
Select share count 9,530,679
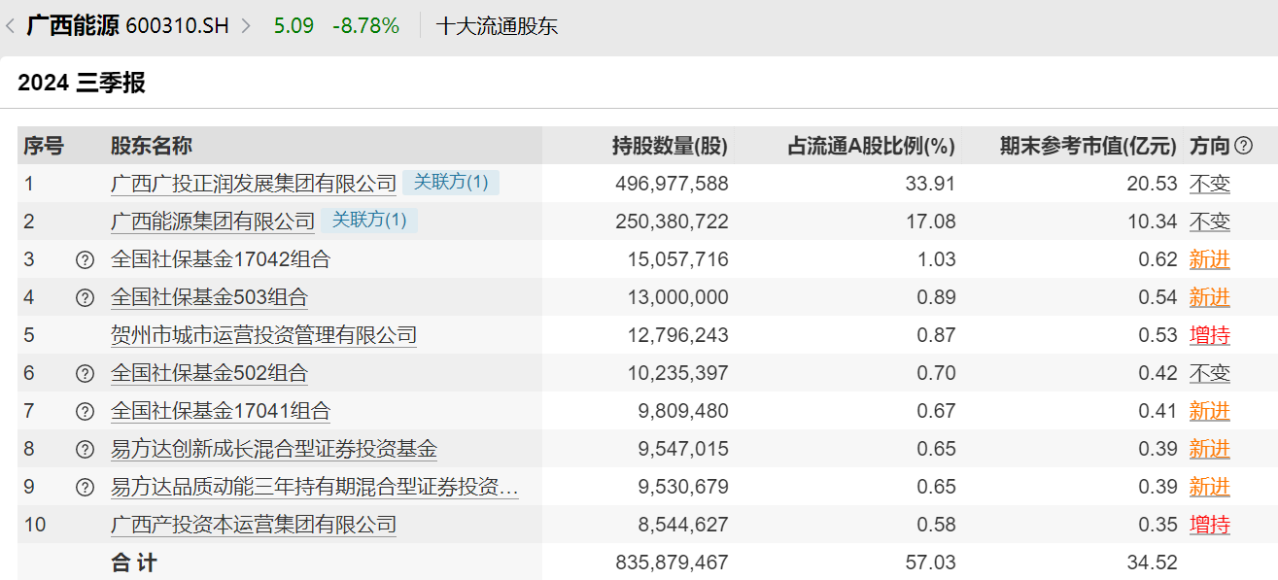tap(683, 487)
